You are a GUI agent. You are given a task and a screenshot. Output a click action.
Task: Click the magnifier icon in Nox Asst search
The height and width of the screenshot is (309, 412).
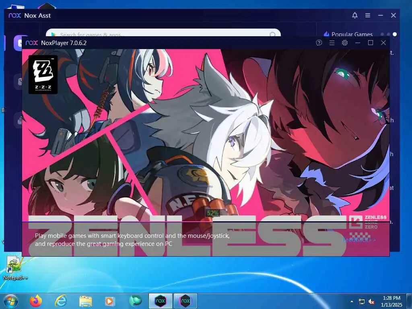(273, 35)
